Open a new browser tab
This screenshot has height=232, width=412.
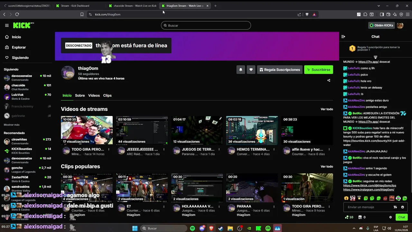click(x=215, y=6)
